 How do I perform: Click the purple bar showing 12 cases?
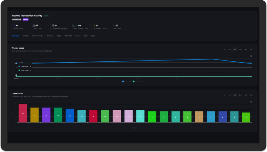46,115
